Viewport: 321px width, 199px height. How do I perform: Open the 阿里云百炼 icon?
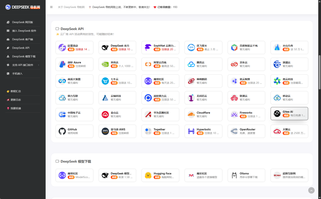point(148,64)
